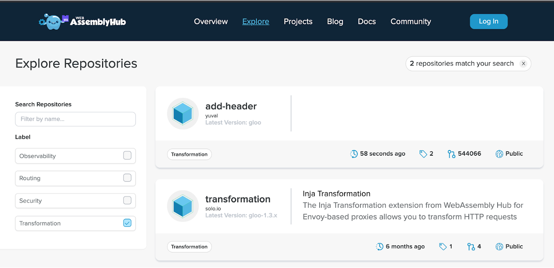Click the pull count icon beside 544066
This screenshot has width=554, height=268.
(x=451, y=154)
